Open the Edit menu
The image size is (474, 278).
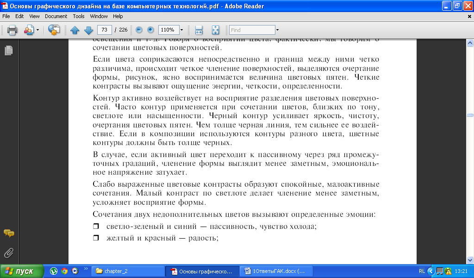[x=19, y=16]
